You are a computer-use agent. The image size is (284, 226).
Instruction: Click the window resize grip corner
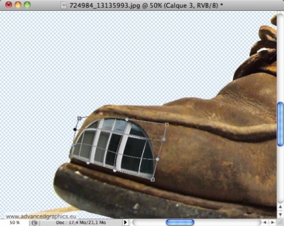281,222
